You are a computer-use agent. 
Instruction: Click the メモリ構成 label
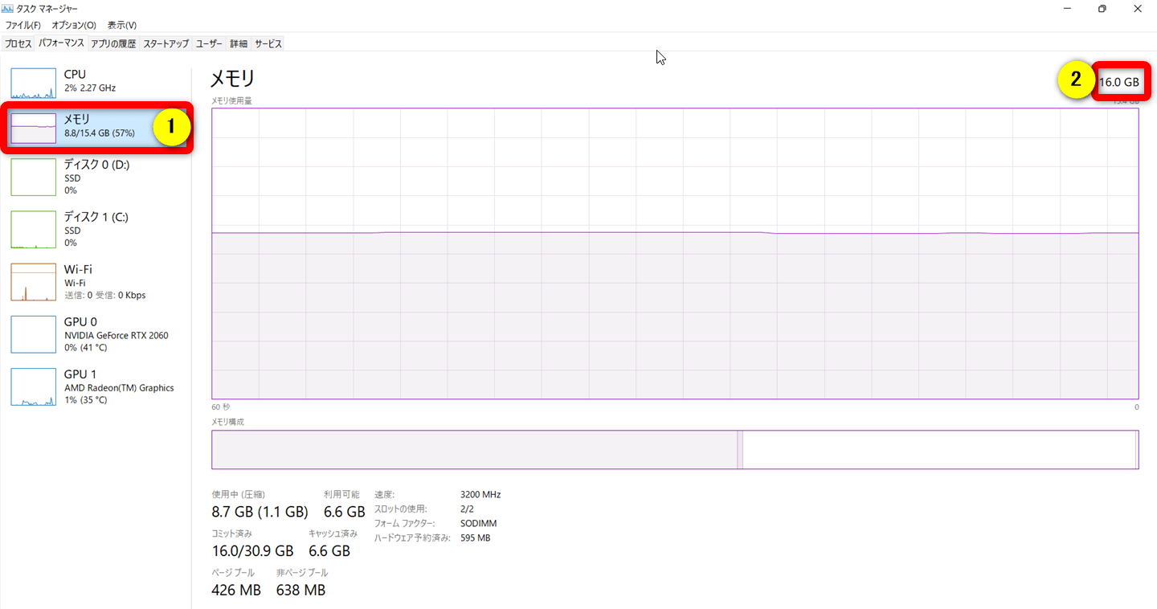click(227, 422)
